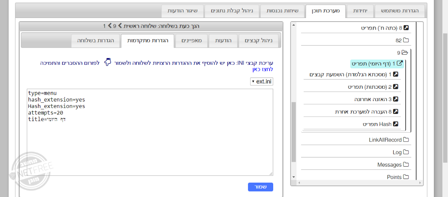
Task: Open the מאפיינים sub-tab
Action: 192,40
